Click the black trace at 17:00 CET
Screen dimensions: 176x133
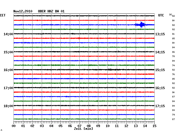tap(84, 87)
